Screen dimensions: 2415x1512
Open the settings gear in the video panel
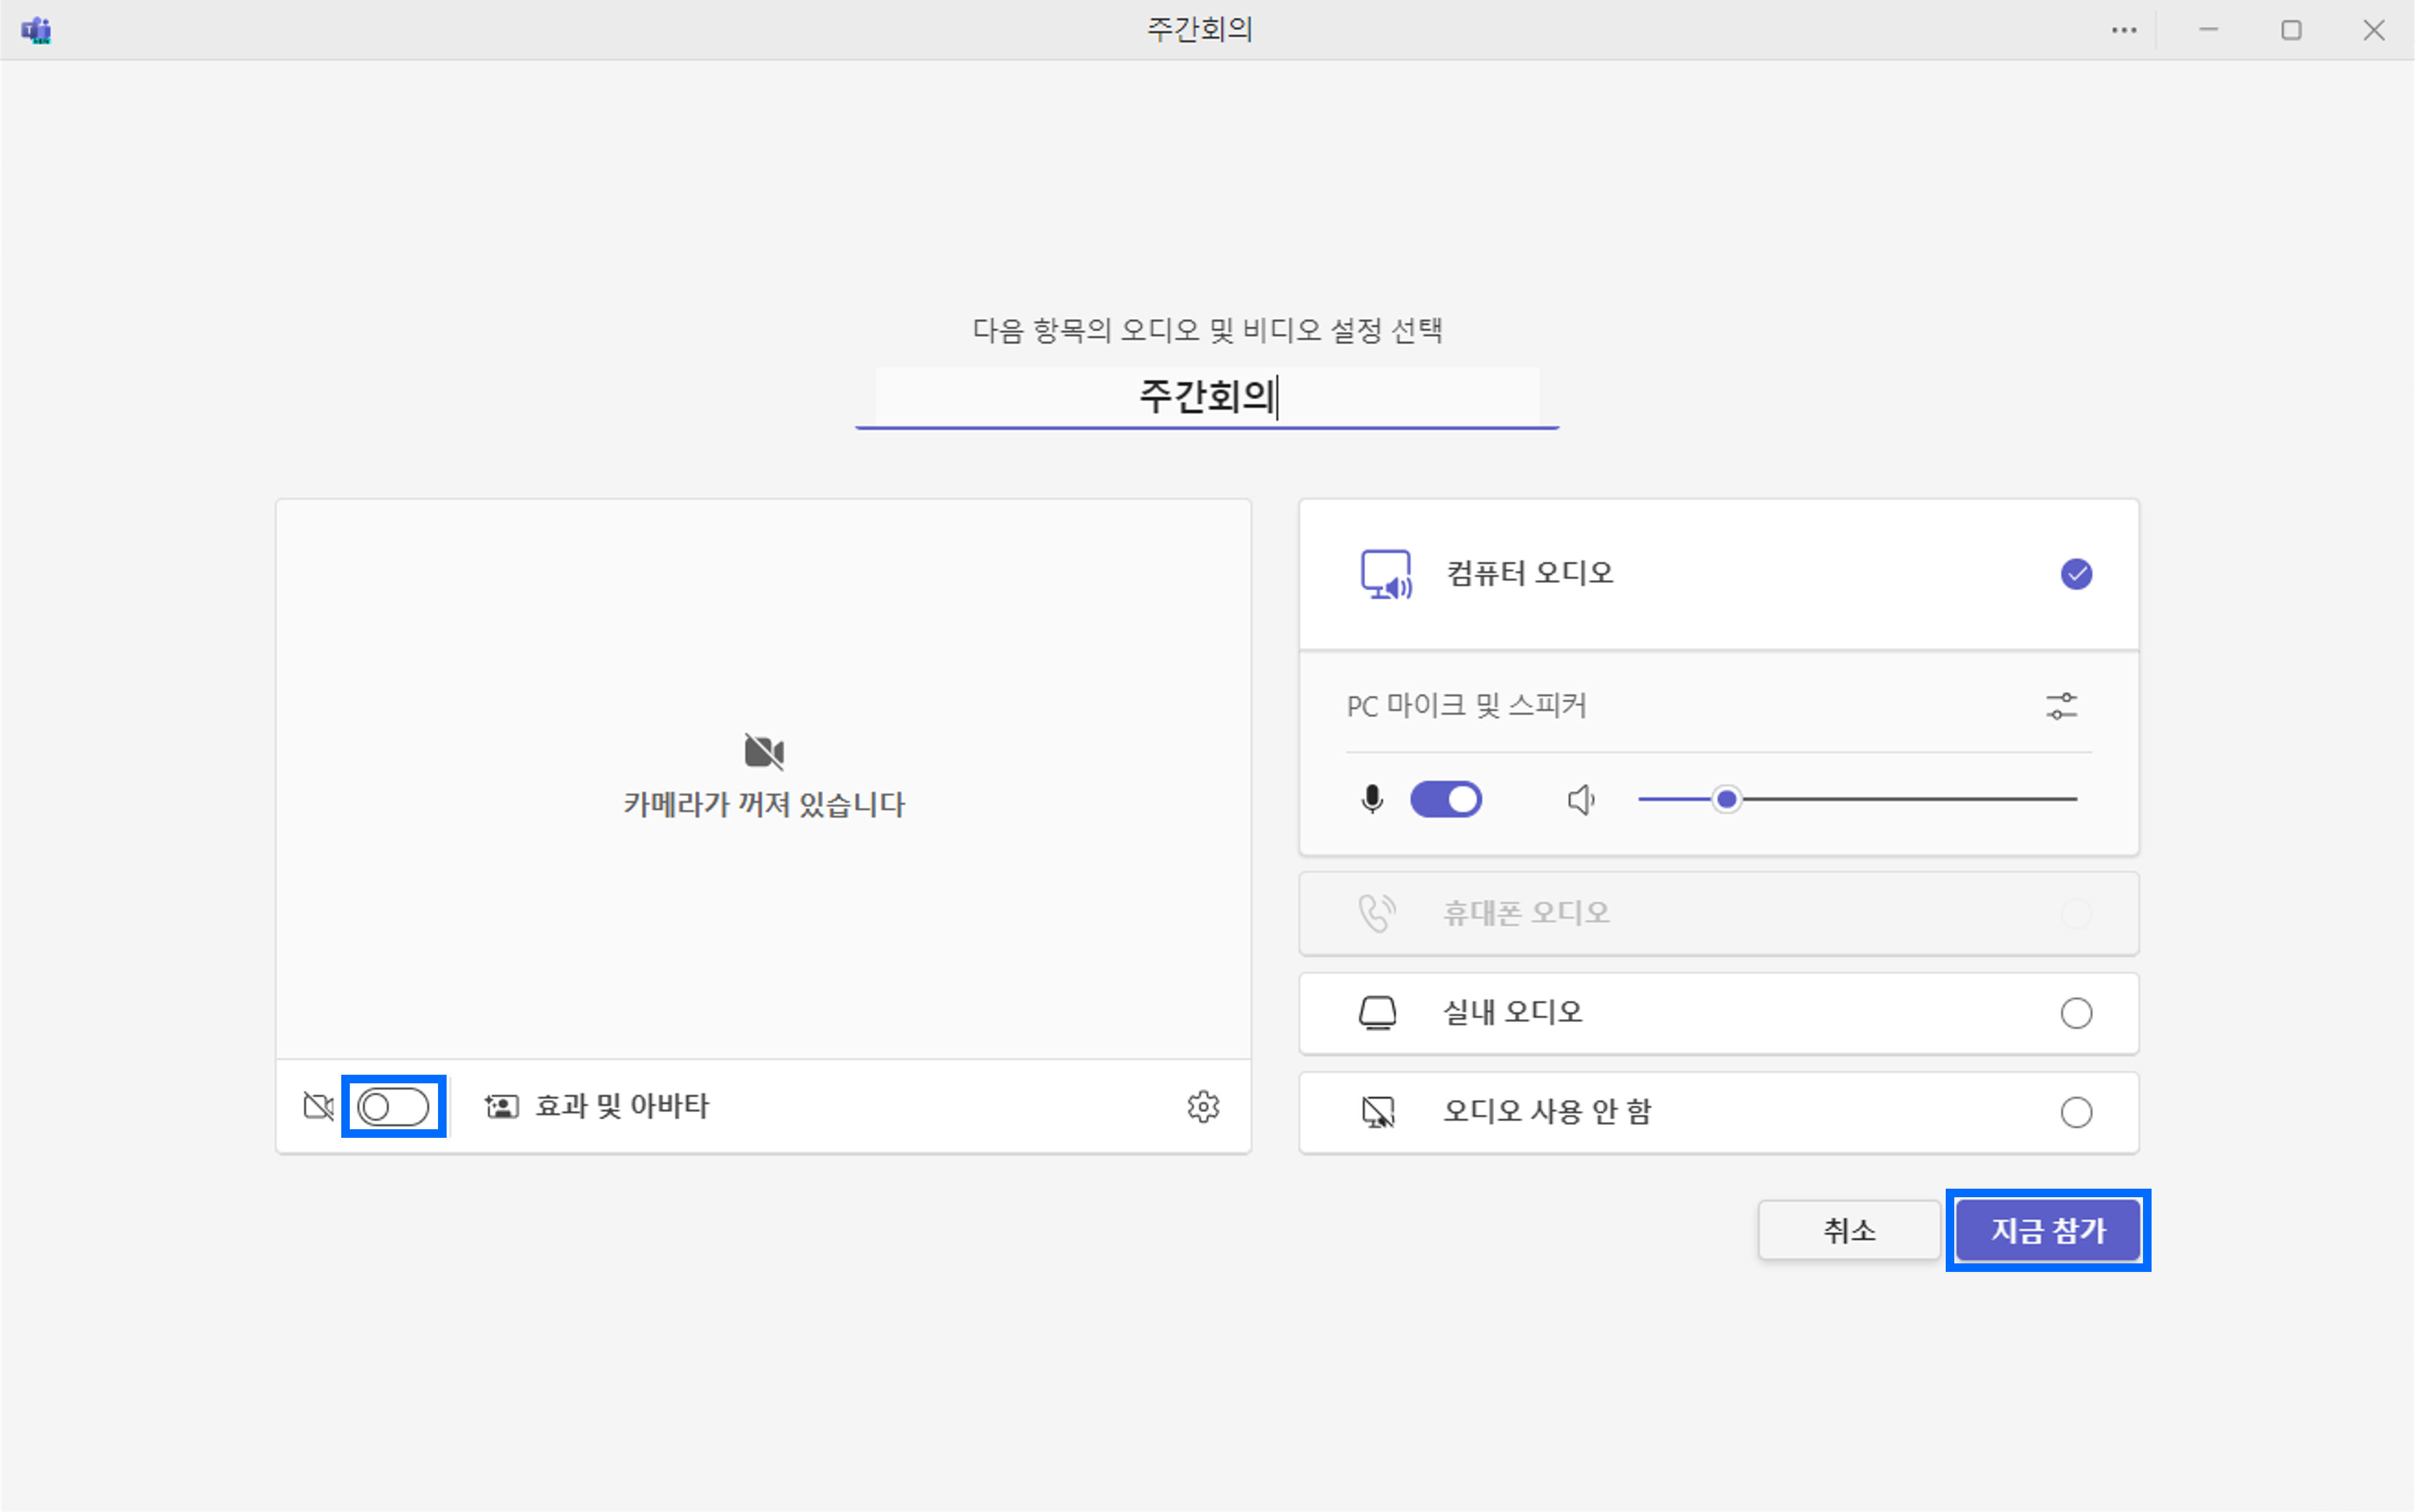coord(1203,1106)
